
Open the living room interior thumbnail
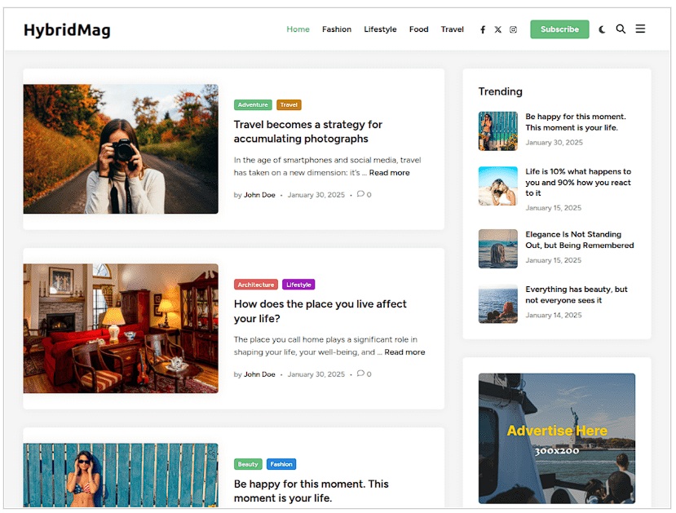coord(121,328)
